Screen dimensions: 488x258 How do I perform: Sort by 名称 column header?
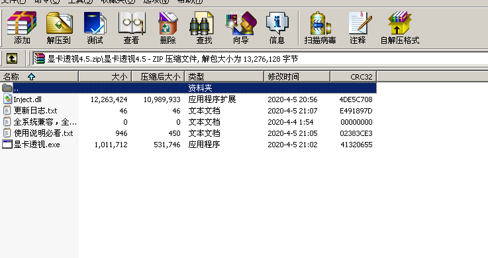click(39, 77)
